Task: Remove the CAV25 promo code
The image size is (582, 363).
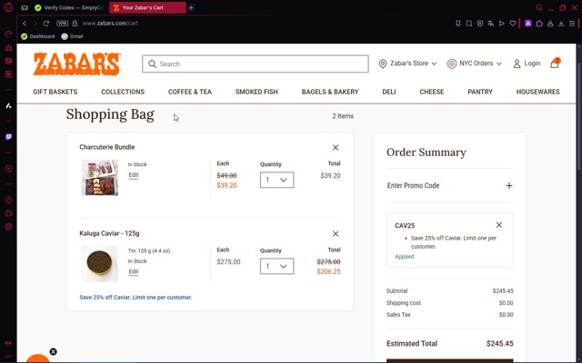Action: (499, 225)
